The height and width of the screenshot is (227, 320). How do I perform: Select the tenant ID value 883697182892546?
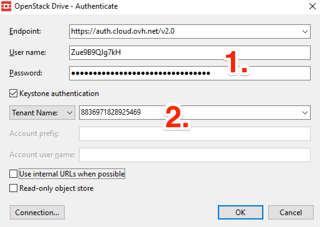[112, 113]
